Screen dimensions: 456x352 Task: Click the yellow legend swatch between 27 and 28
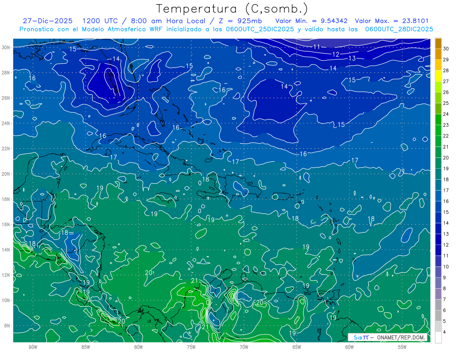pyautogui.click(x=438, y=76)
